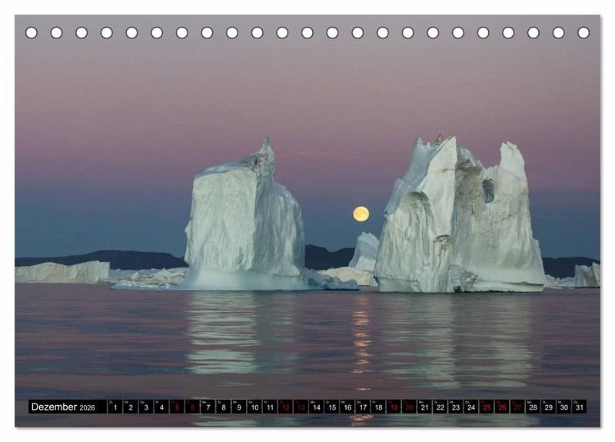Select day 23 in calendar strip
The image size is (615, 442).
click(x=456, y=407)
